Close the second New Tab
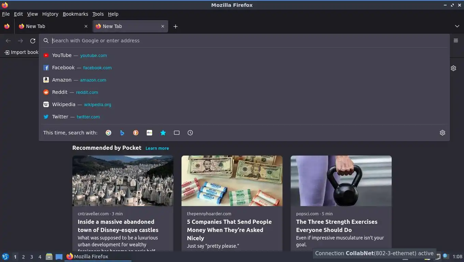Viewport: 464px width, 262px height. (x=163, y=26)
